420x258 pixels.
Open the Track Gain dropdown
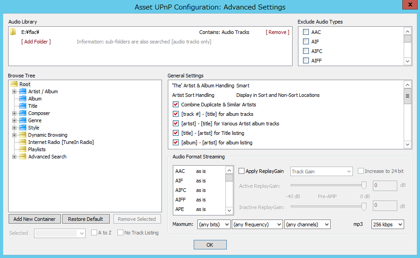click(322, 172)
